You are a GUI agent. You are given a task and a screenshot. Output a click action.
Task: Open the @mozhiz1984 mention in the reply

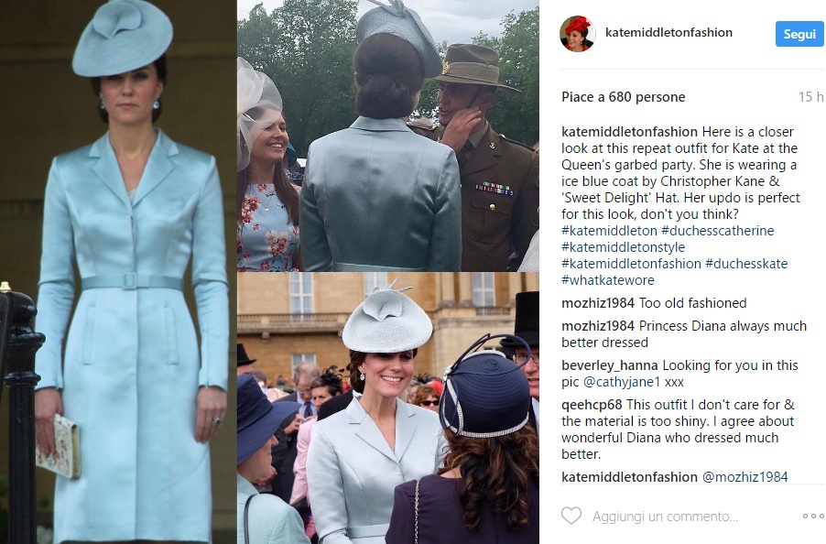744,477
